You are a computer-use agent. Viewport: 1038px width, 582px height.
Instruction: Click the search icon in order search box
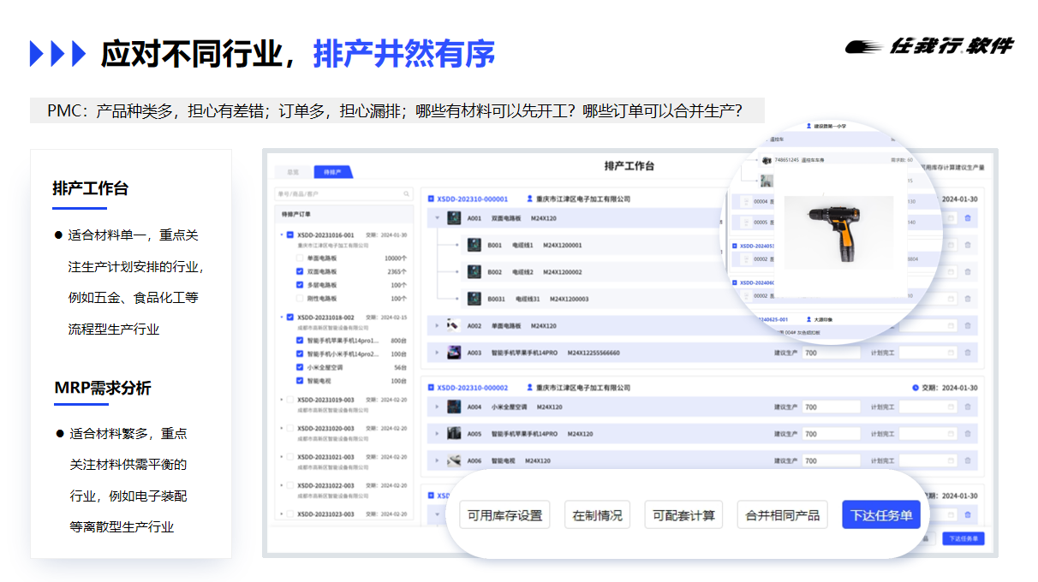[406, 194]
